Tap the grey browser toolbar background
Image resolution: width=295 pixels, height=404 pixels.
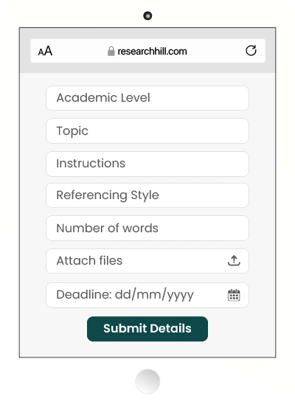pos(147,68)
